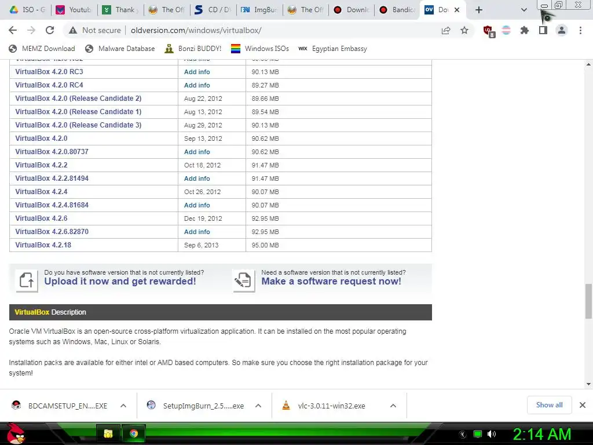Open VirtualBox 4.2.0 (Release Candidate 3)
The height and width of the screenshot is (445, 593).
click(x=78, y=125)
